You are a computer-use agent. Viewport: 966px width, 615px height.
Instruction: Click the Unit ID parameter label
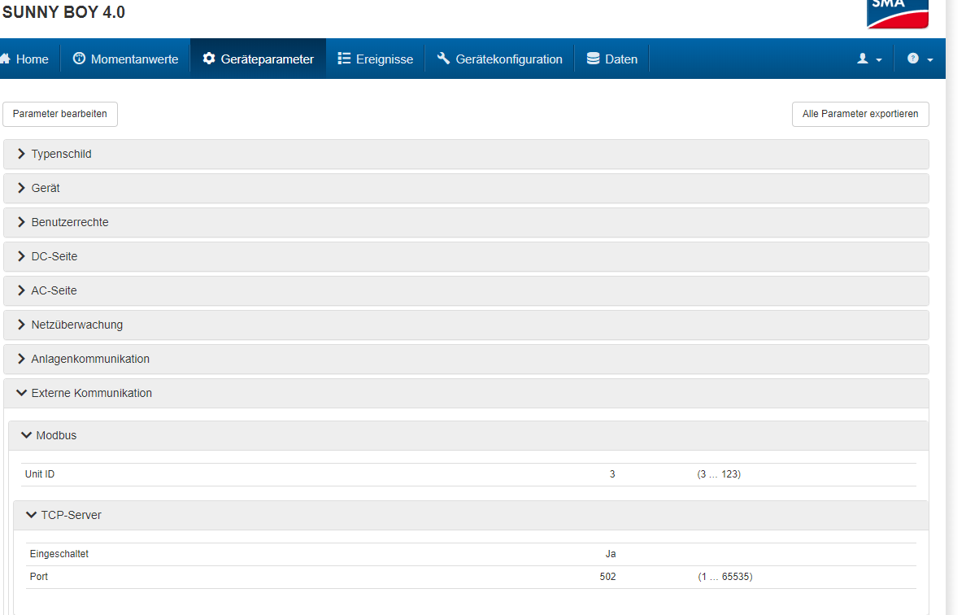pos(40,474)
